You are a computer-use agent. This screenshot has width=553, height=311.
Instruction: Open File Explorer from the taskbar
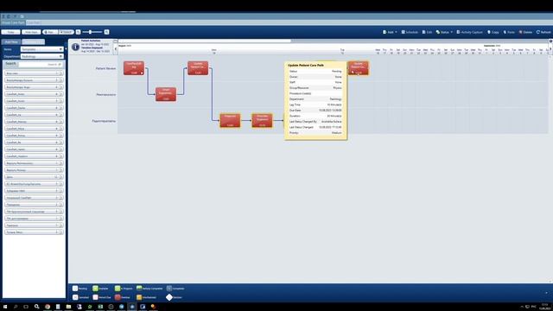(x=68, y=307)
